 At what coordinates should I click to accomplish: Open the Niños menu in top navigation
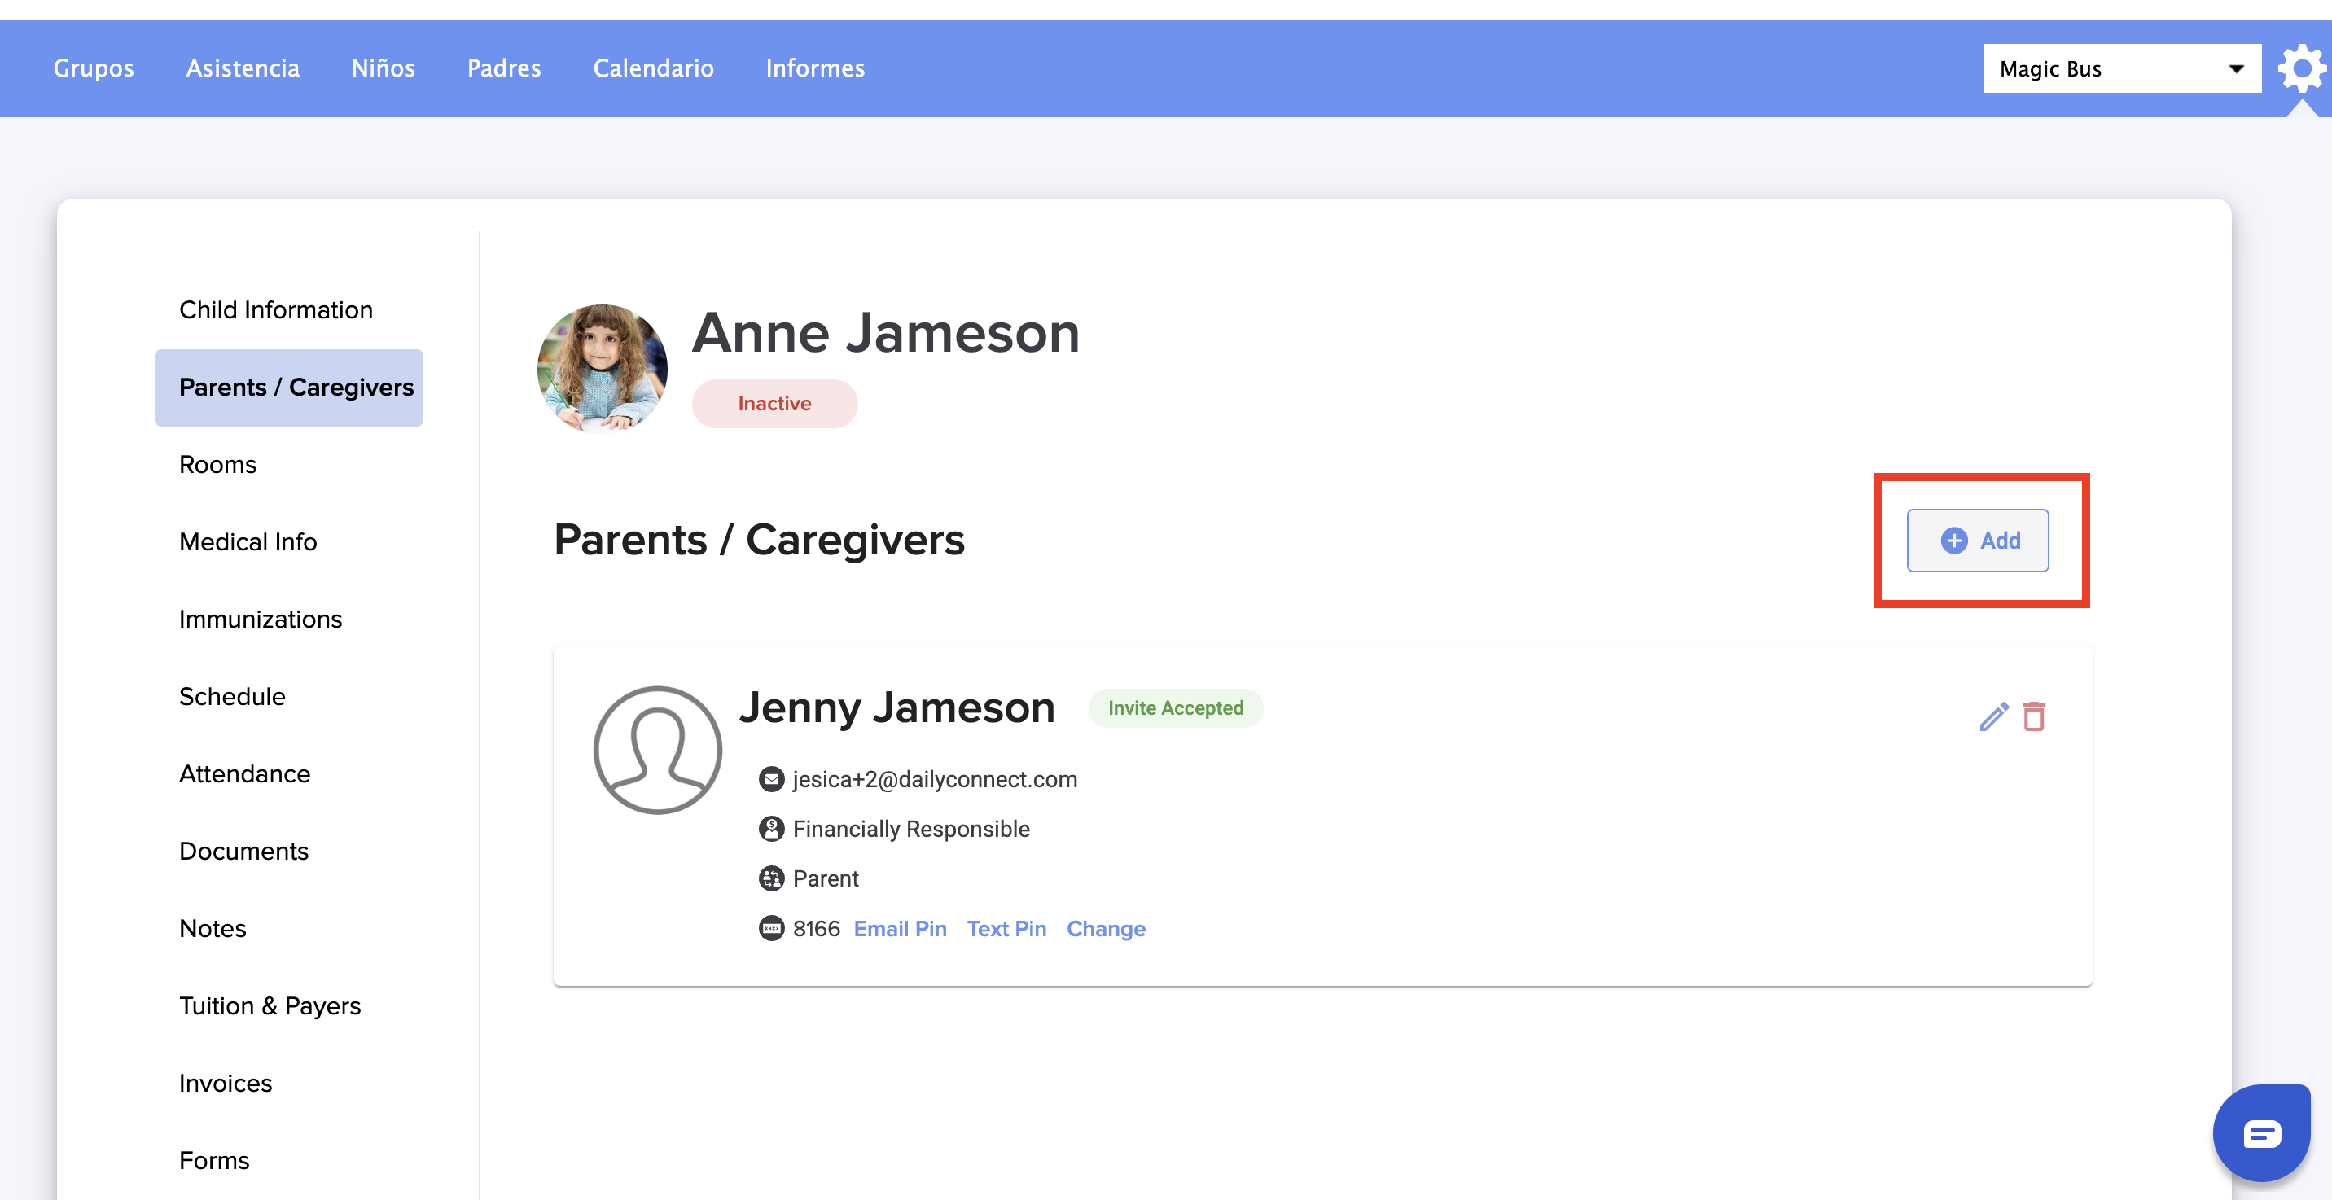383,68
